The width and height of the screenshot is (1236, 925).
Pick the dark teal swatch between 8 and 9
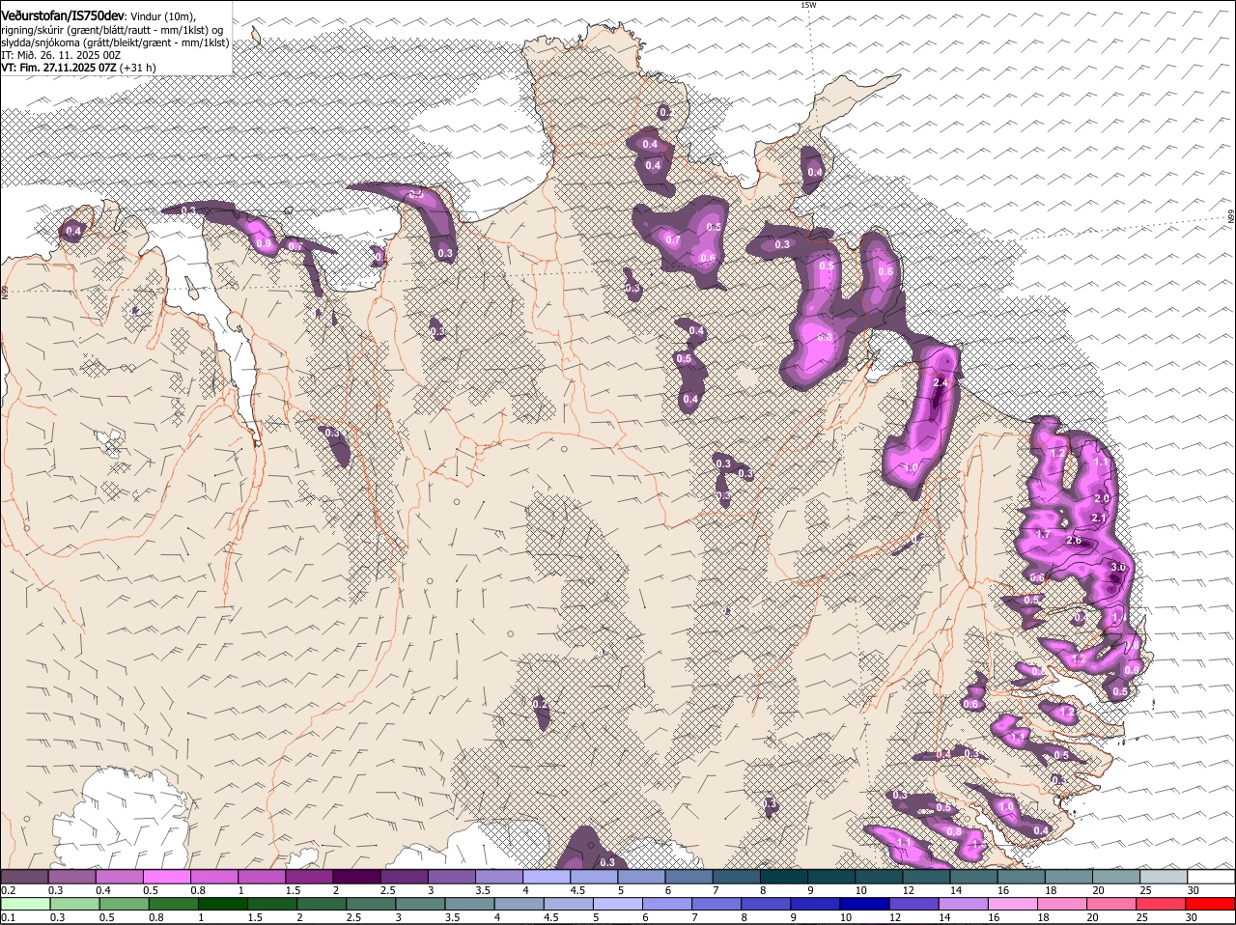pyautogui.click(x=784, y=877)
